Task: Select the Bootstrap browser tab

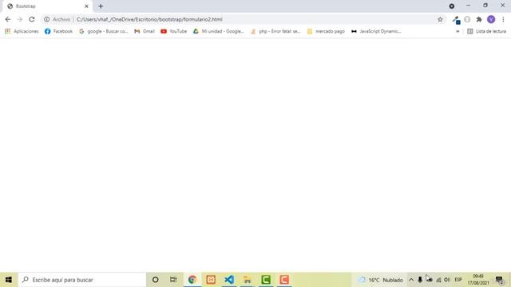Action: [x=47, y=6]
